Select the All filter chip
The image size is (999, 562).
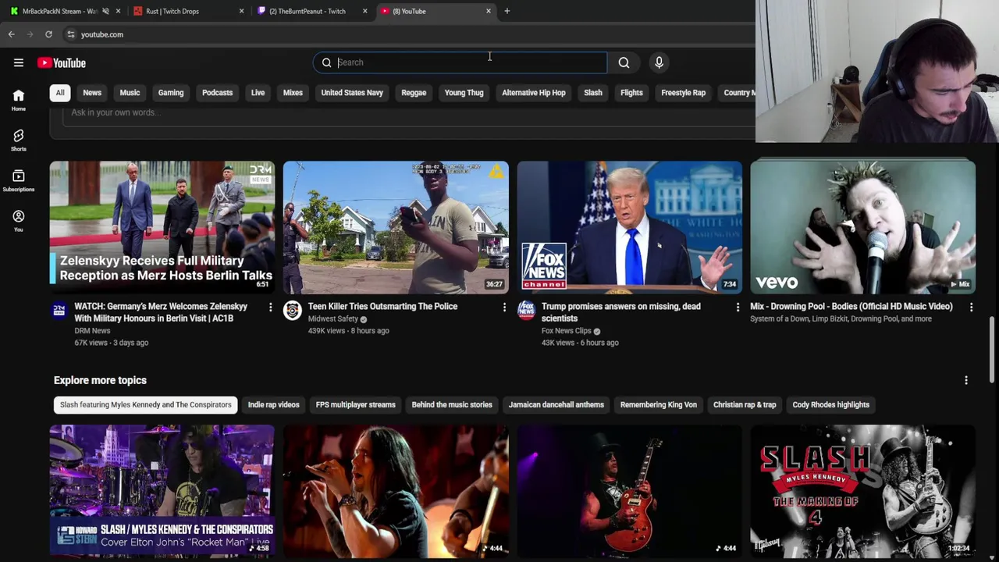tap(60, 93)
